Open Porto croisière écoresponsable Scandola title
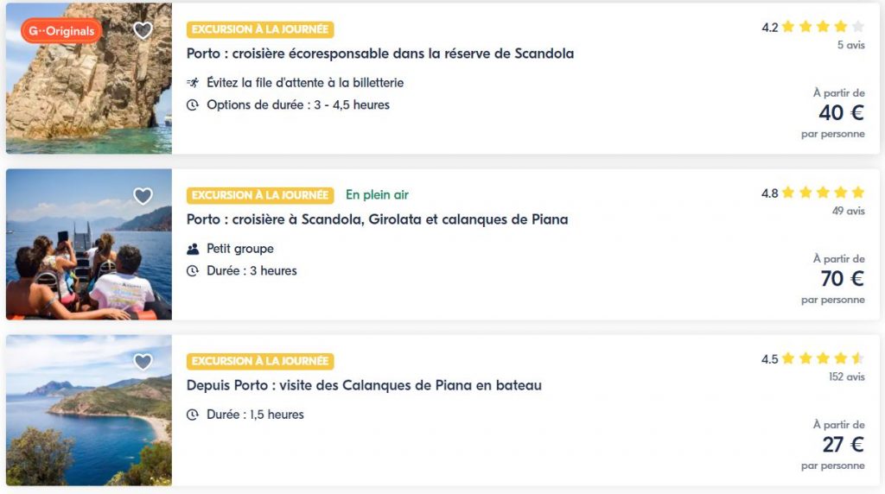 point(379,54)
